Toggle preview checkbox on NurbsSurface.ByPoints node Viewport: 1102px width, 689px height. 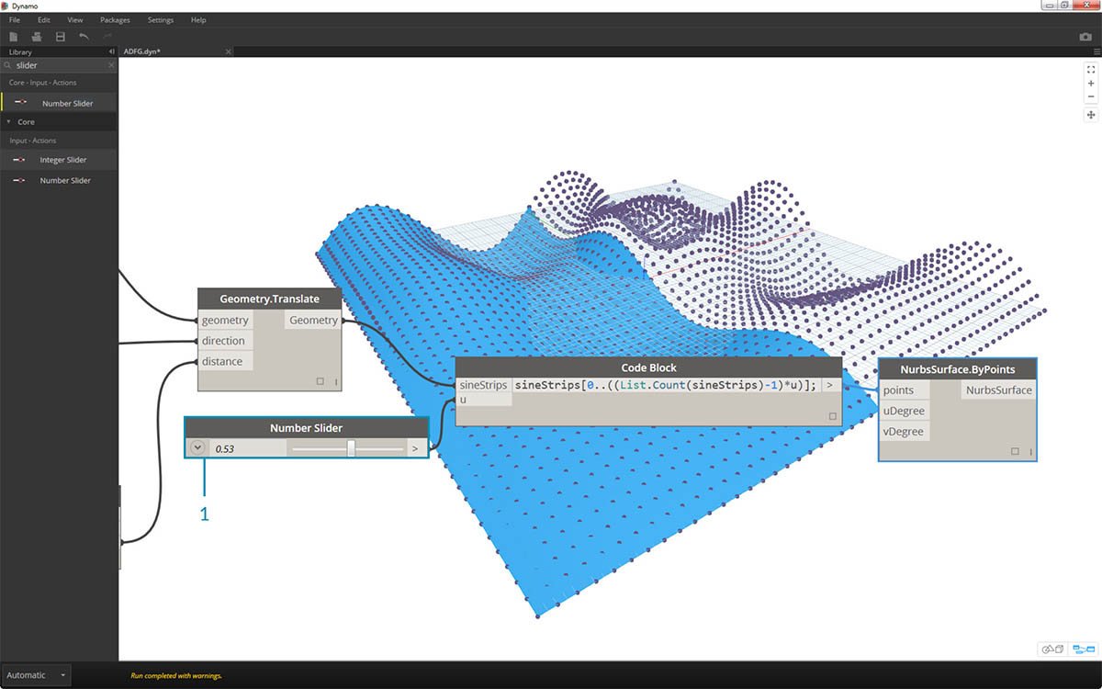(x=1015, y=451)
